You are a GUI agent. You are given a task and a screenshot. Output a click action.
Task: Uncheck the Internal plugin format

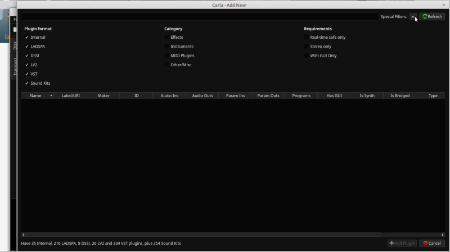[x=35, y=37]
